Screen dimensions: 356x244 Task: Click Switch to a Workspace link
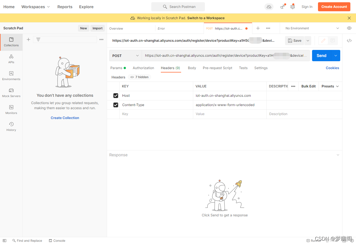206,18
